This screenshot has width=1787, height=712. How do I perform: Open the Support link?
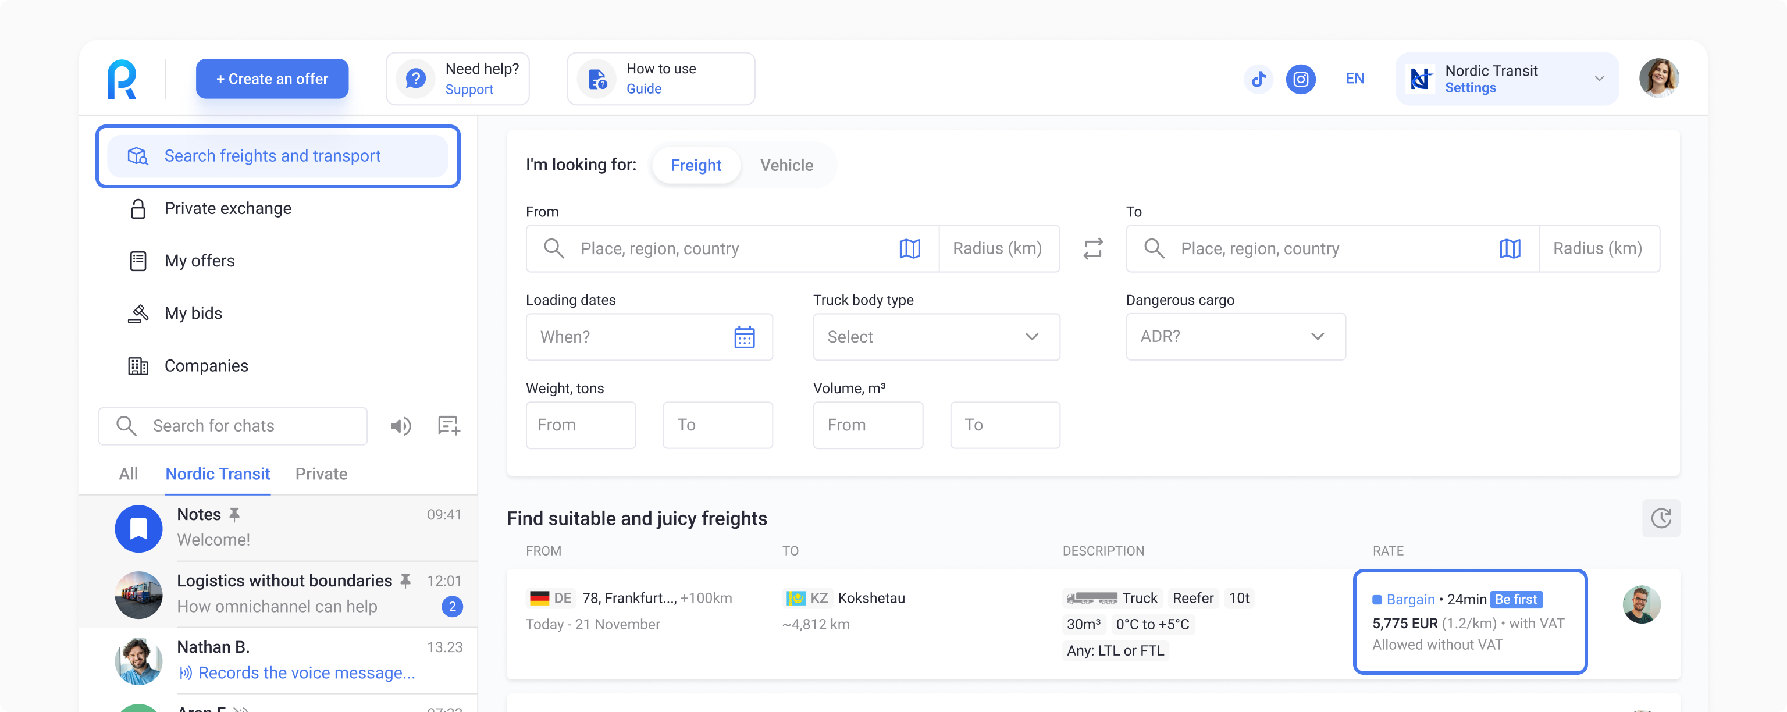(x=469, y=90)
